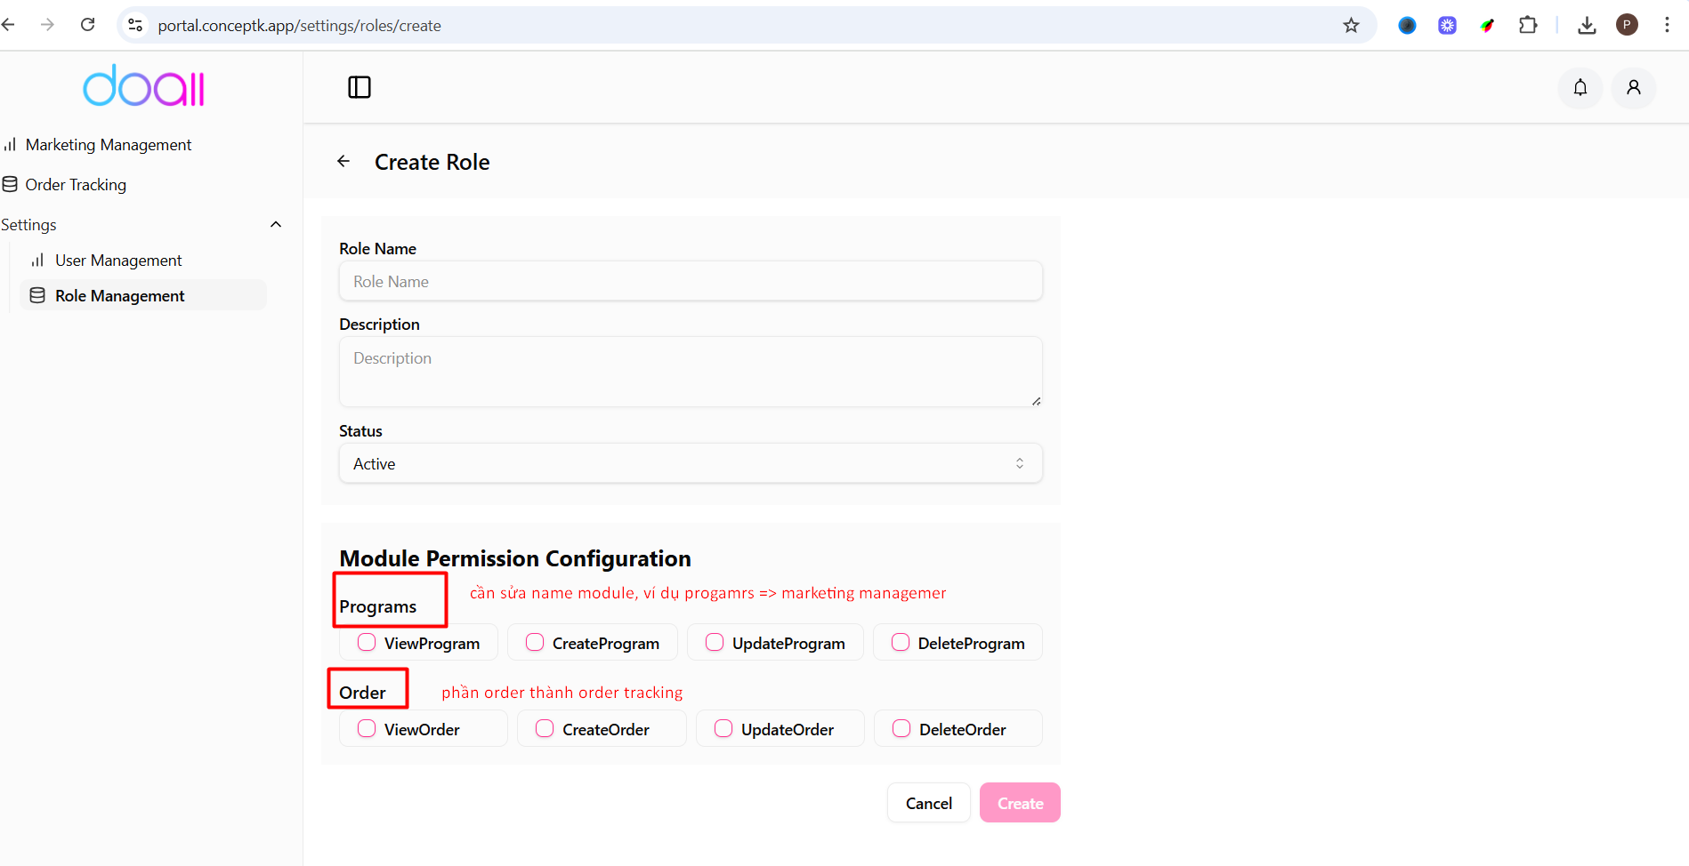
Task: Open the Status dropdown showing Active
Action: [690, 463]
